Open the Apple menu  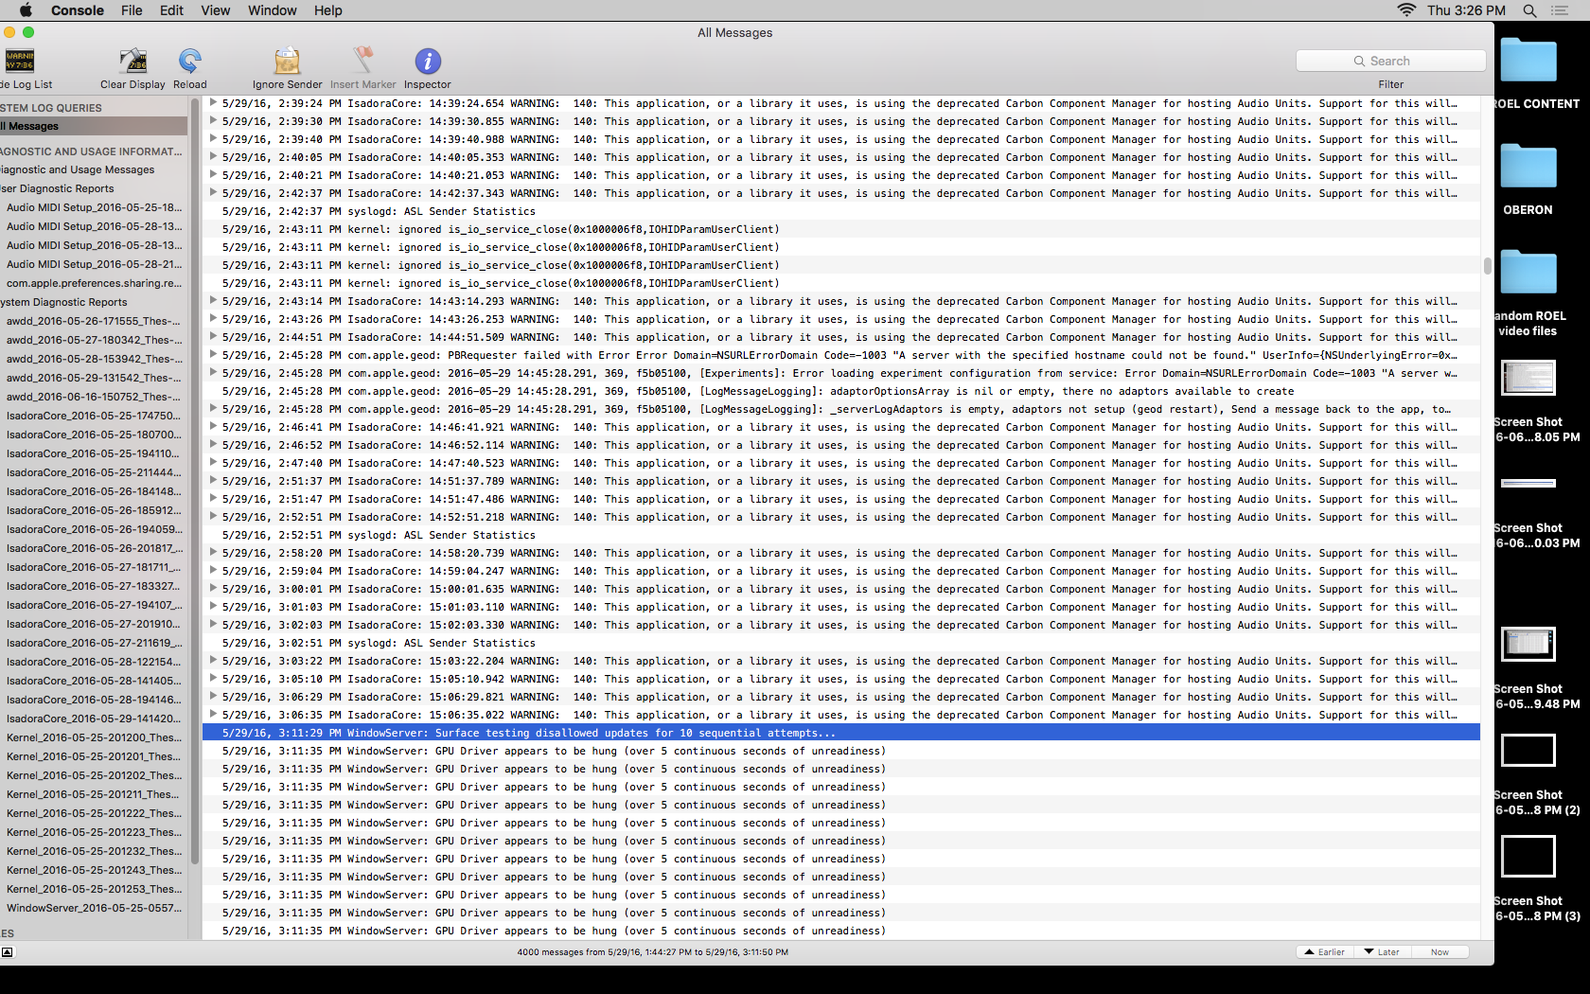click(26, 10)
